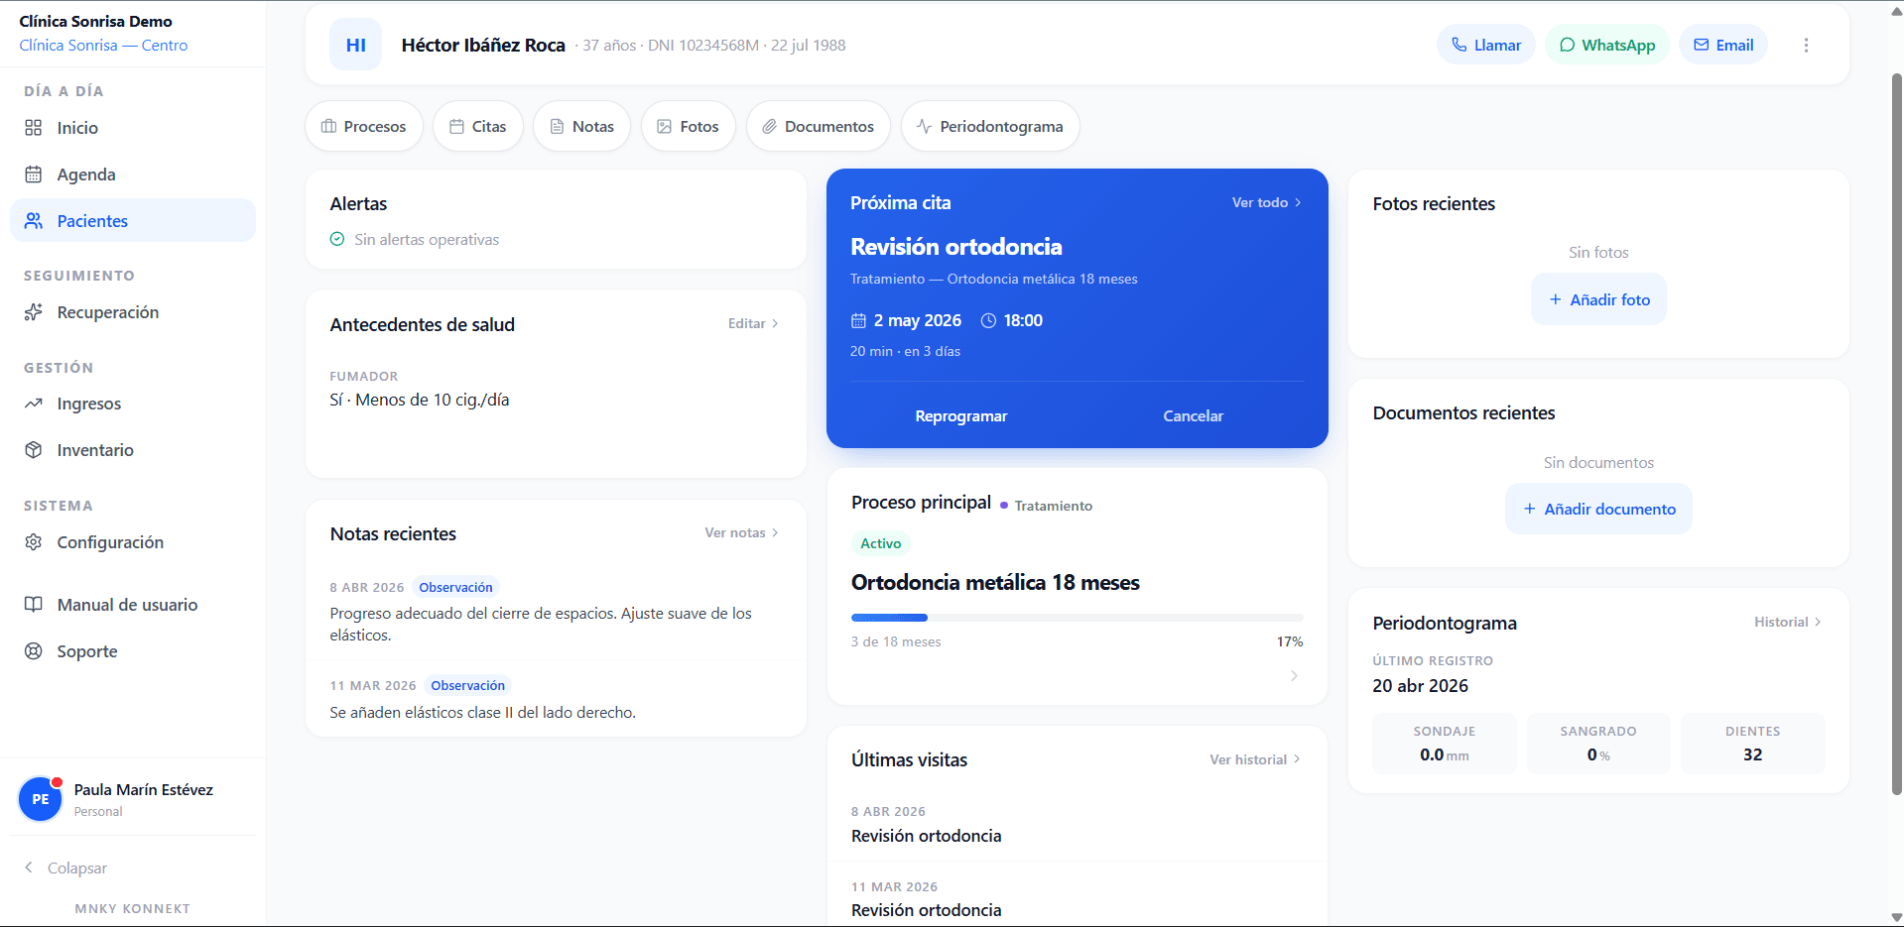Click the Activo status badge
This screenshot has height=927, width=1904.
click(881, 543)
